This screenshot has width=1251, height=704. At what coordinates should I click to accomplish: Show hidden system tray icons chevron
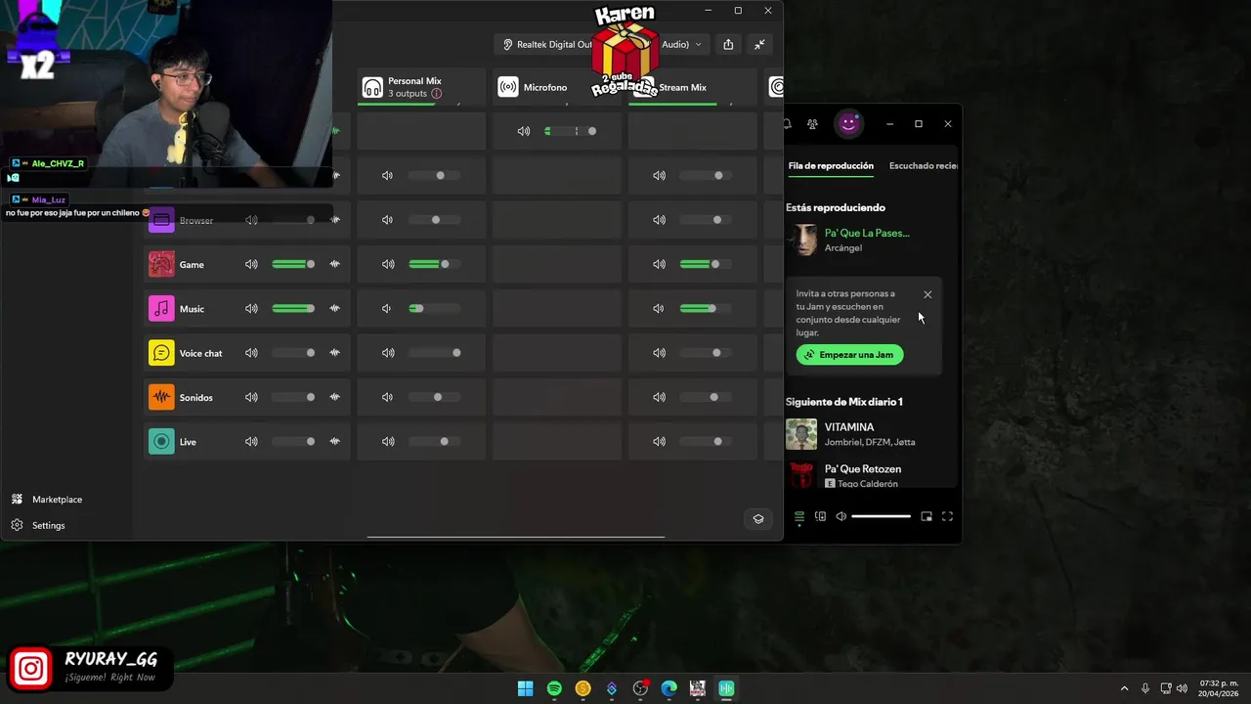pos(1124,688)
